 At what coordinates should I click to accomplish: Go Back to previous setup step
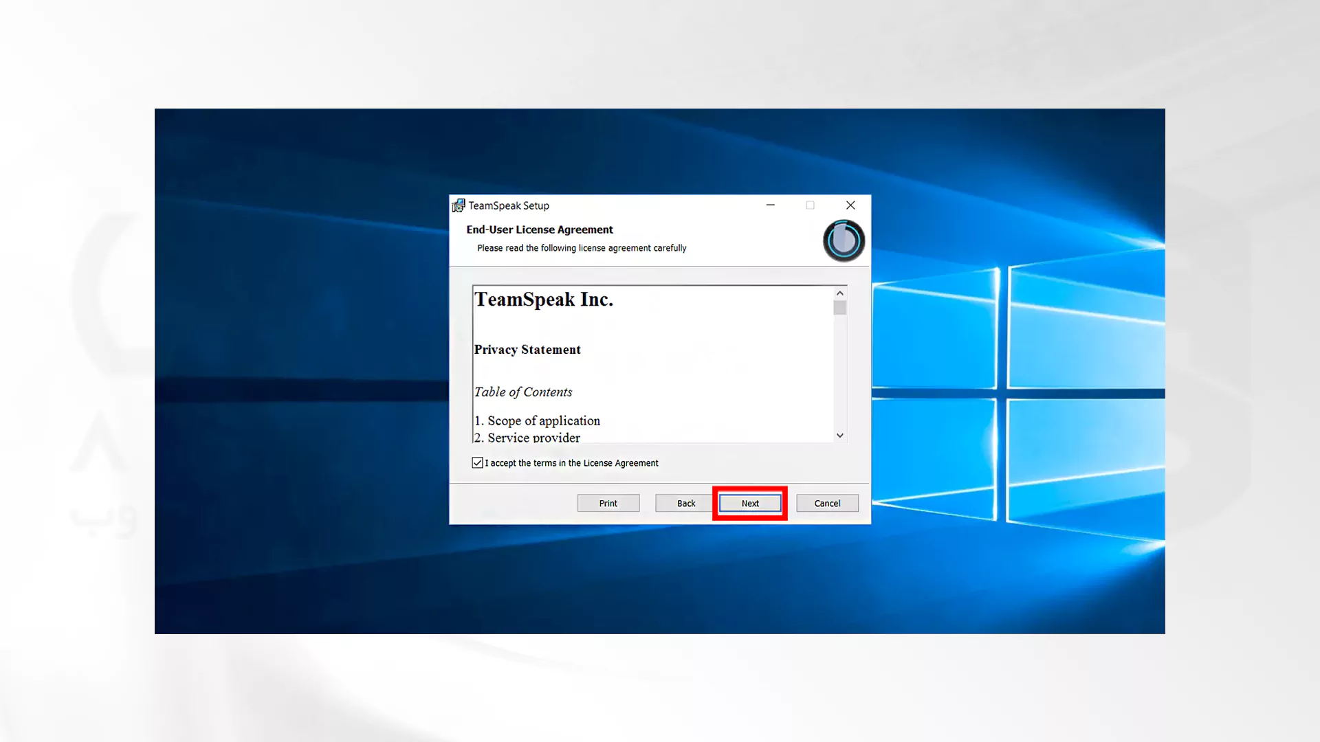[686, 504]
